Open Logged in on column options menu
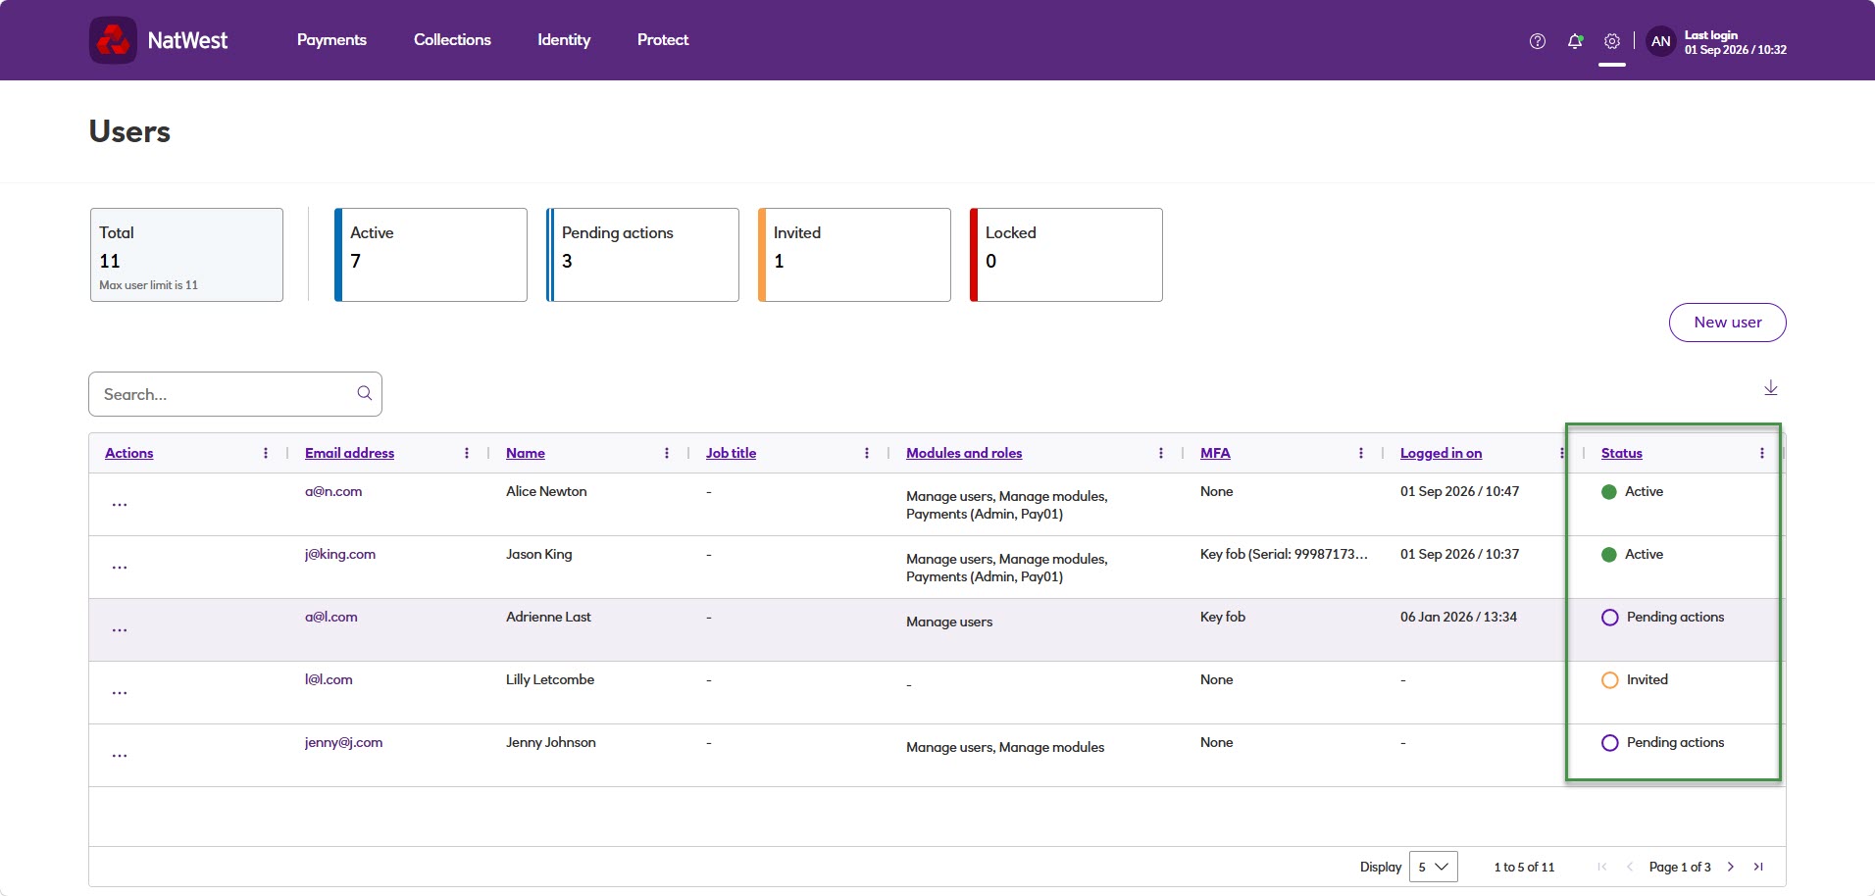 click(x=1561, y=453)
